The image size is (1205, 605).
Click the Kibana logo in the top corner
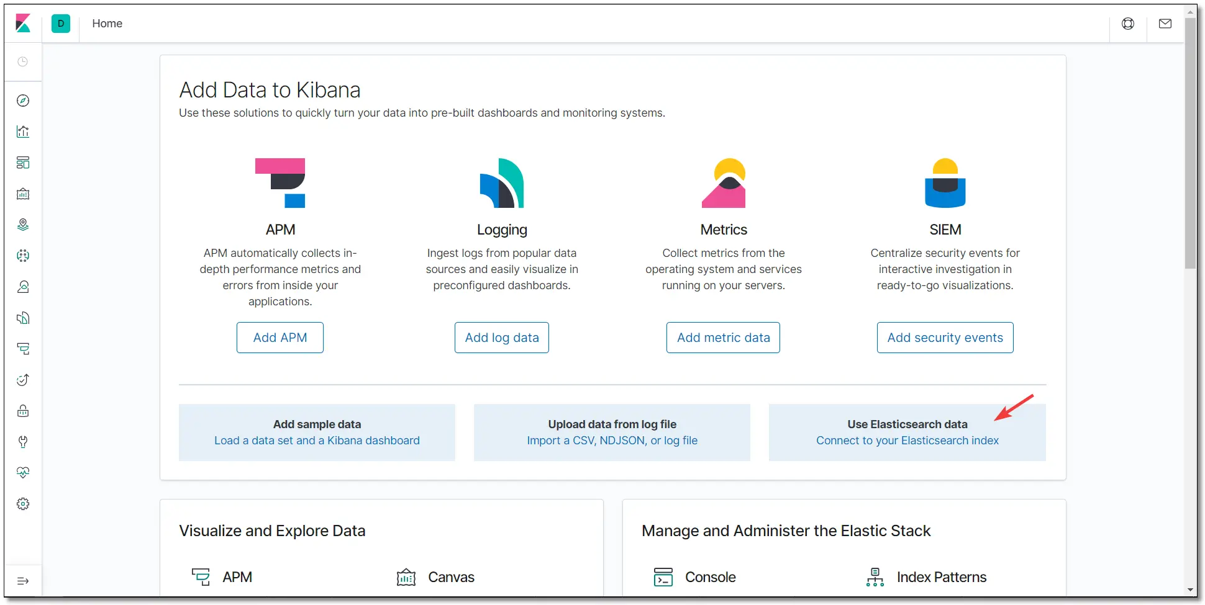[x=23, y=24]
